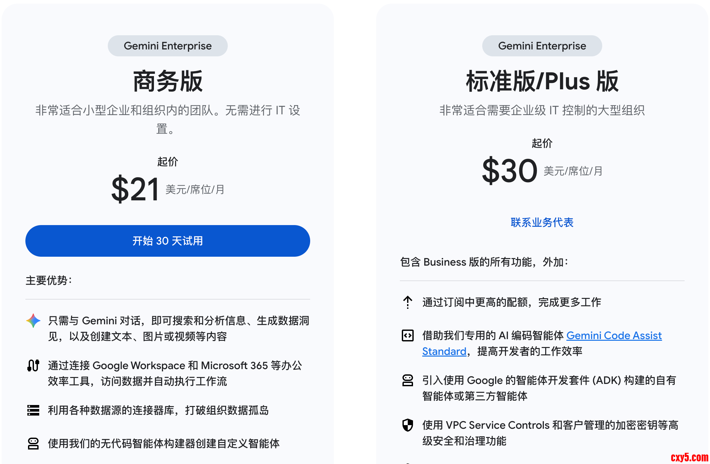Click the data source stack icon
Screen dimensions: 710x464
[x=33, y=410]
